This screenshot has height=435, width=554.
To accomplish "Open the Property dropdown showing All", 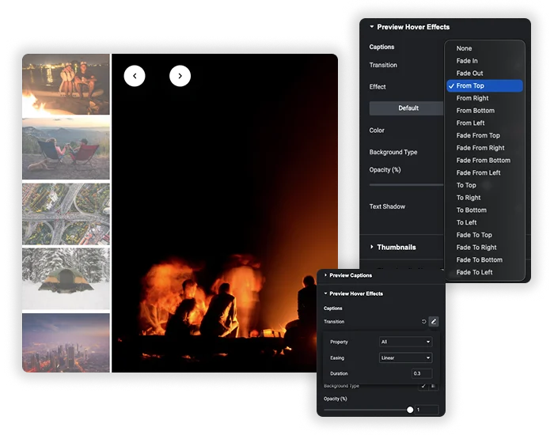I will tap(405, 342).
